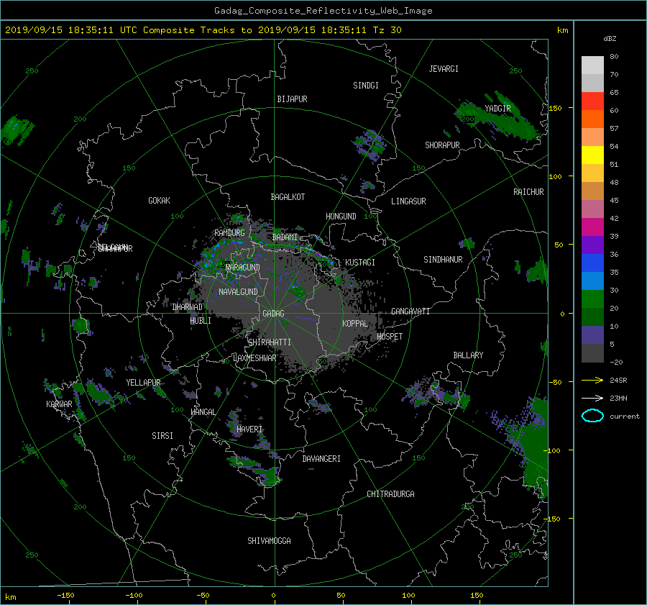The width and height of the screenshot is (647, 605).
Task: Click the GANGAVATI city label
Action: click(410, 311)
